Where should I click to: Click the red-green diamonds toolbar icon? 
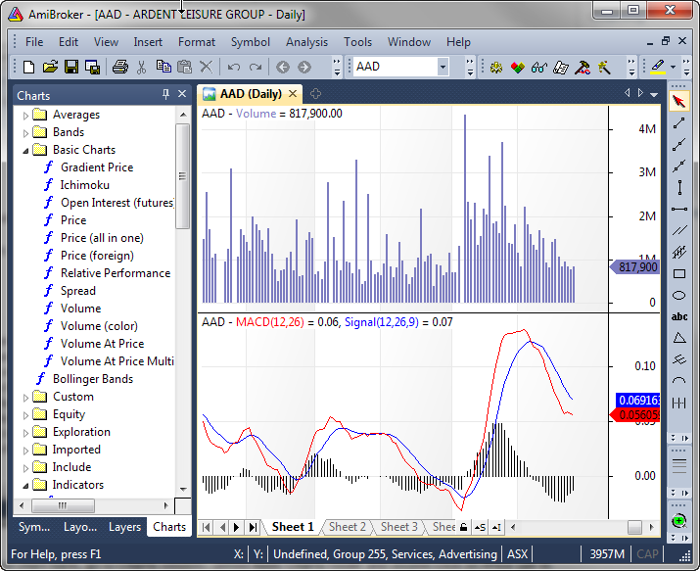[x=518, y=68]
